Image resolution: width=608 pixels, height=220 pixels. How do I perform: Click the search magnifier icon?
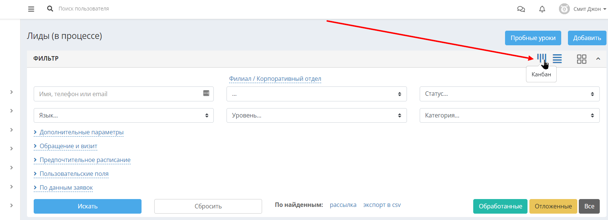coord(50,9)
